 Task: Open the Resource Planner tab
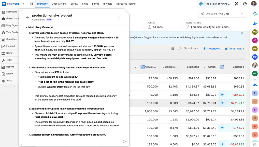pos(126,4)
